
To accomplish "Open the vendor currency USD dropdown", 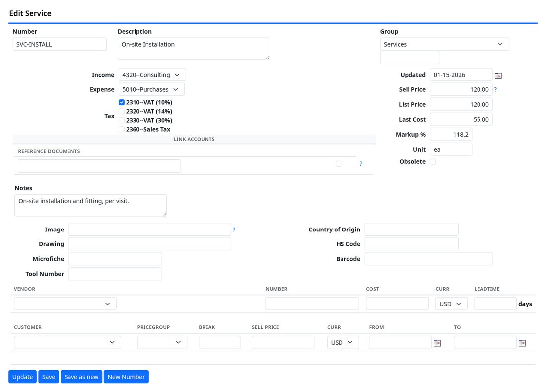I will (451, 304).
